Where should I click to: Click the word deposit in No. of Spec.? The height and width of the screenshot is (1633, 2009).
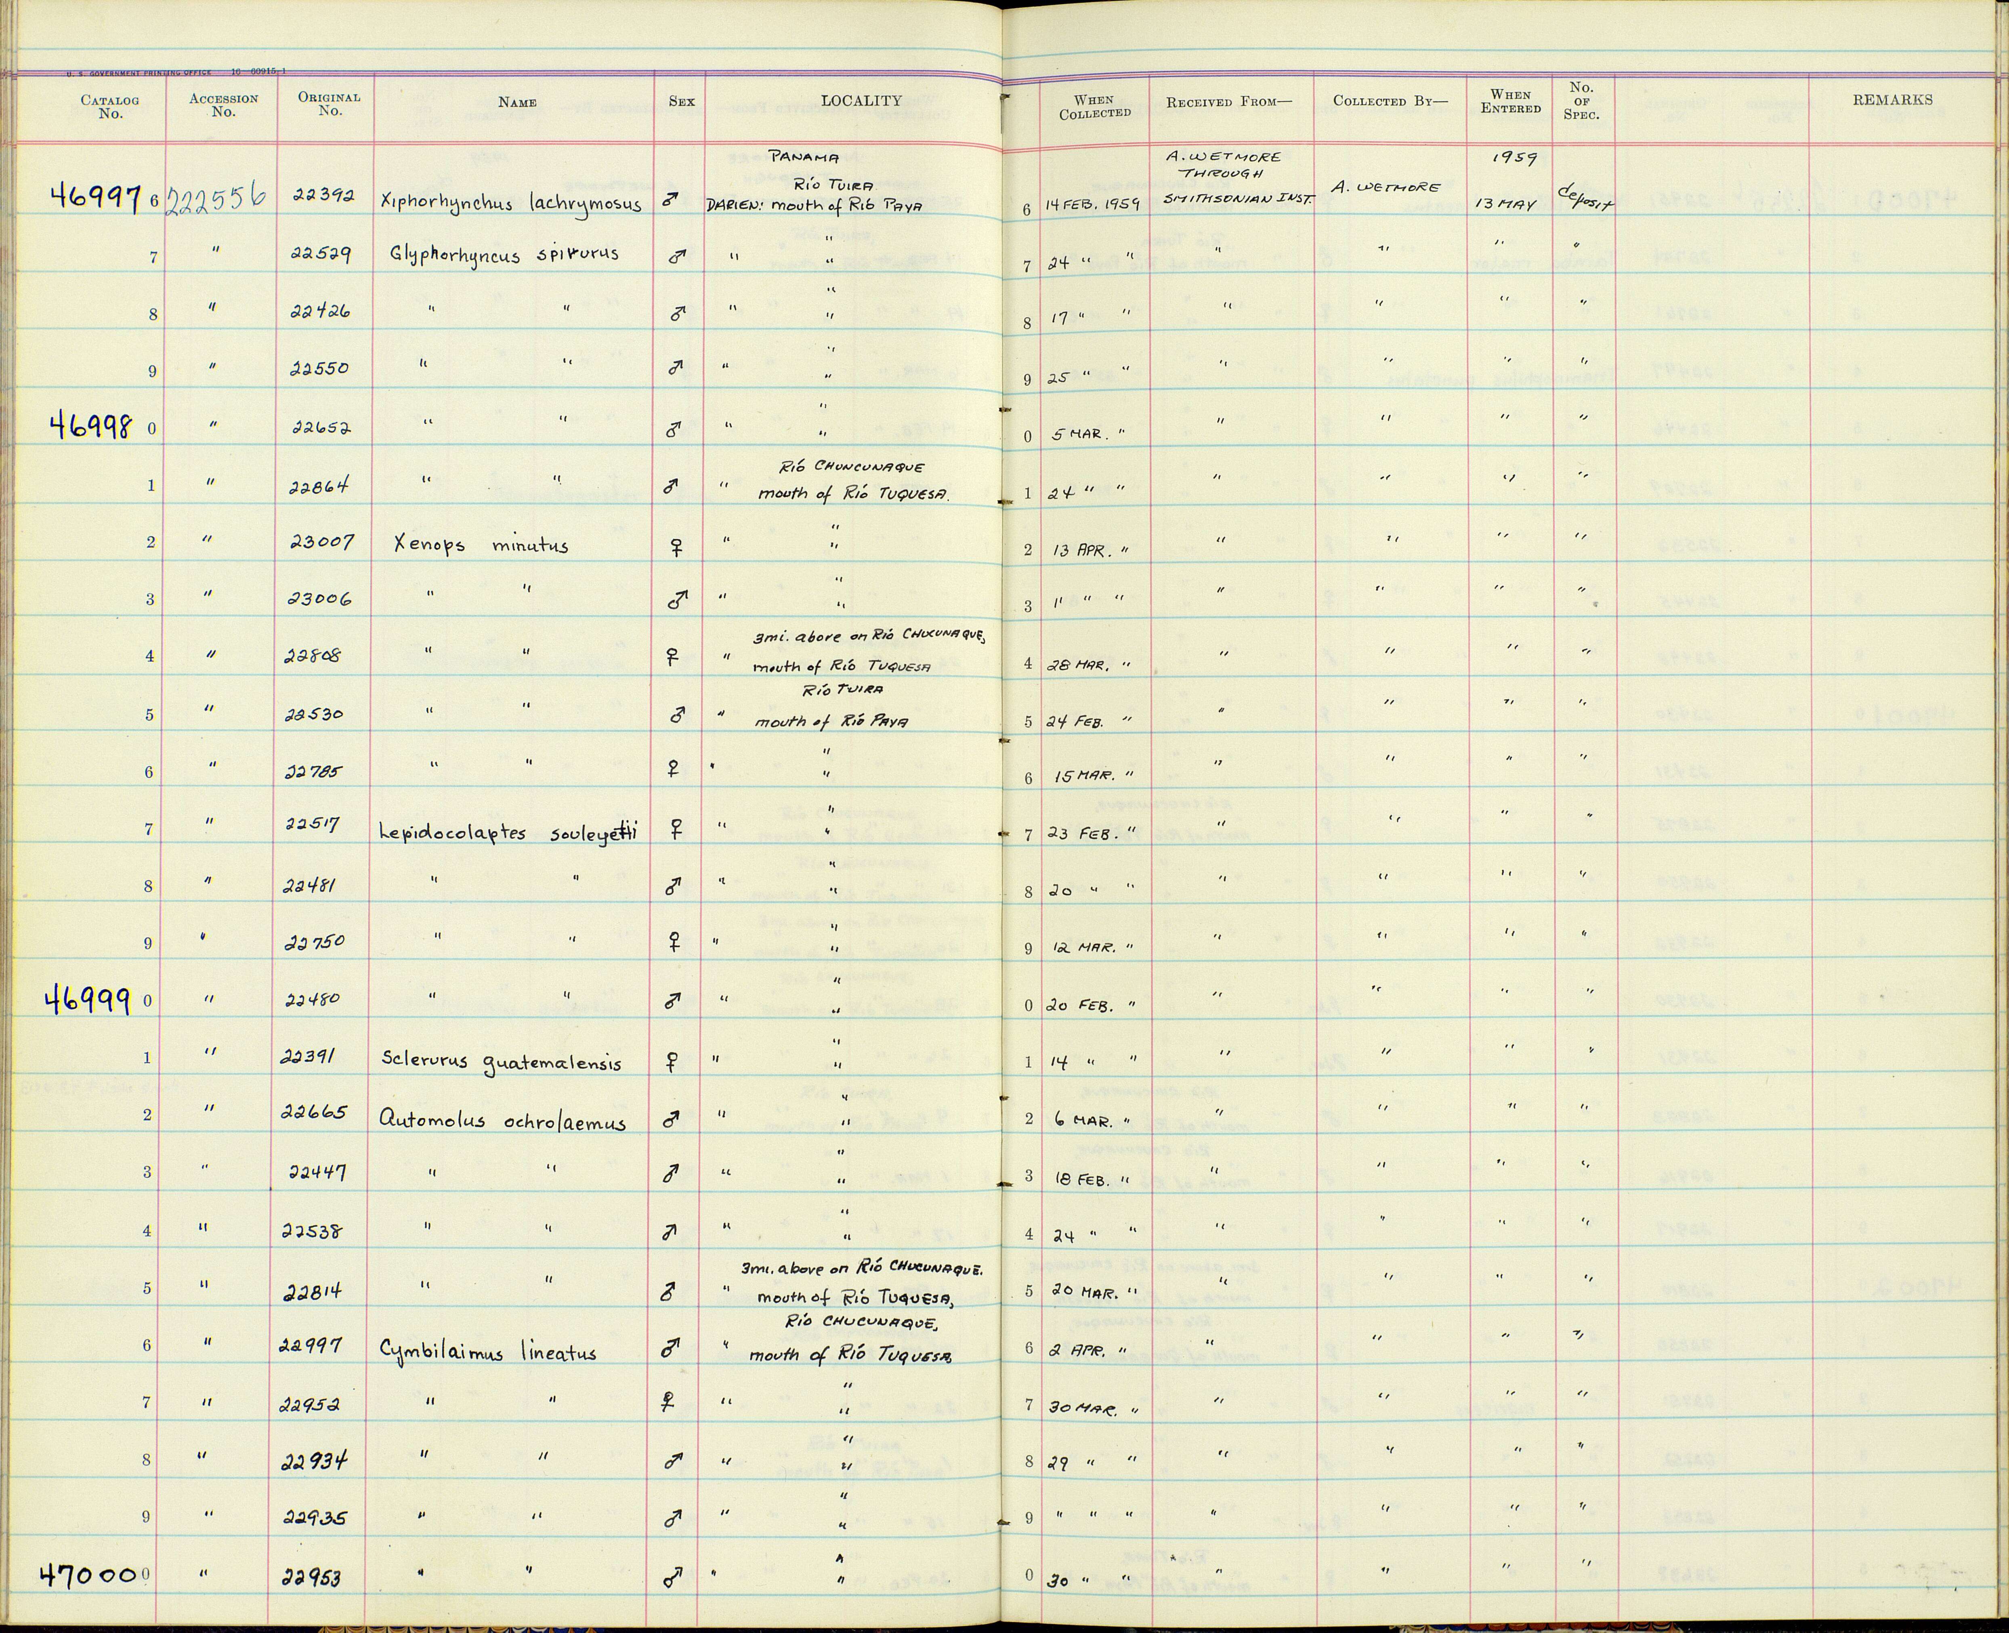(1585, 197)
